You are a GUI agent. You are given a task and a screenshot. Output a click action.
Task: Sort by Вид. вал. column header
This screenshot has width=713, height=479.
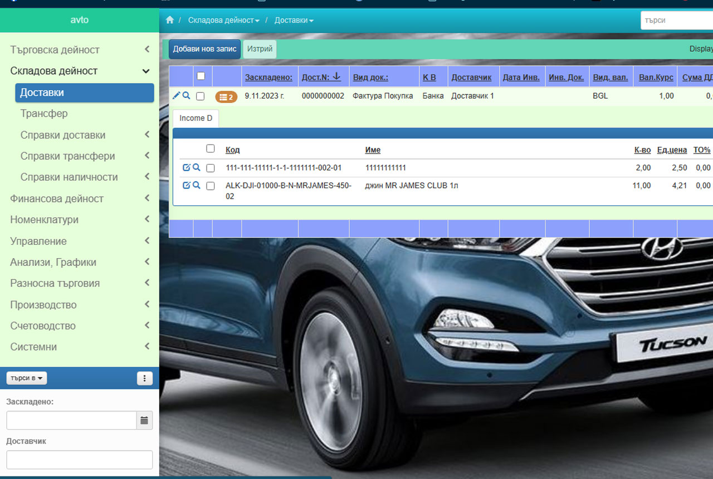pos(609,77)
